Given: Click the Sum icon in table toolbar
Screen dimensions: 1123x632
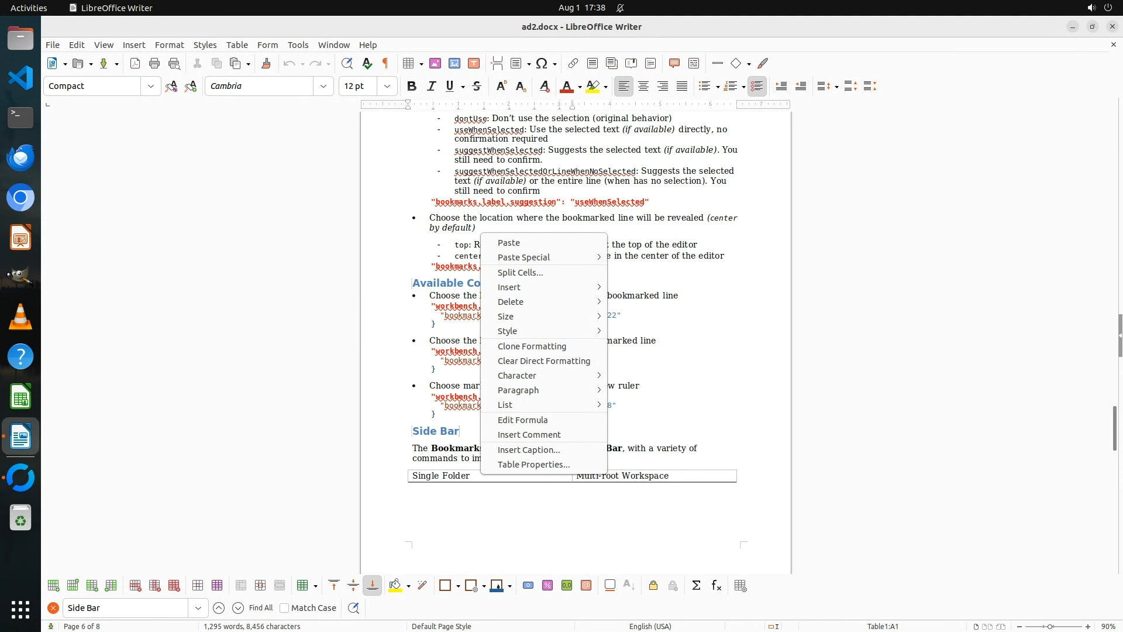Looking at the screenshot, I should click(x=696, y=585).
